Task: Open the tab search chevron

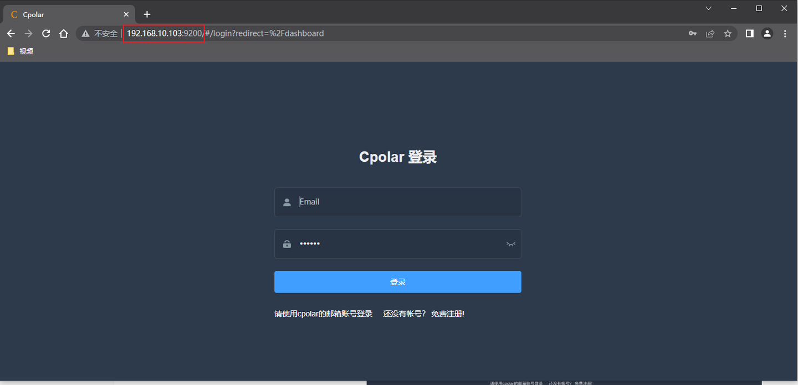Action: [x=708, y=8]
